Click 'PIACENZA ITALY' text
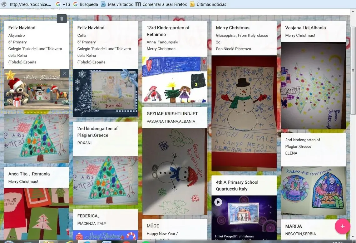Image resolution: width=356 pixels, height=243 pixels. pos(91,224)
